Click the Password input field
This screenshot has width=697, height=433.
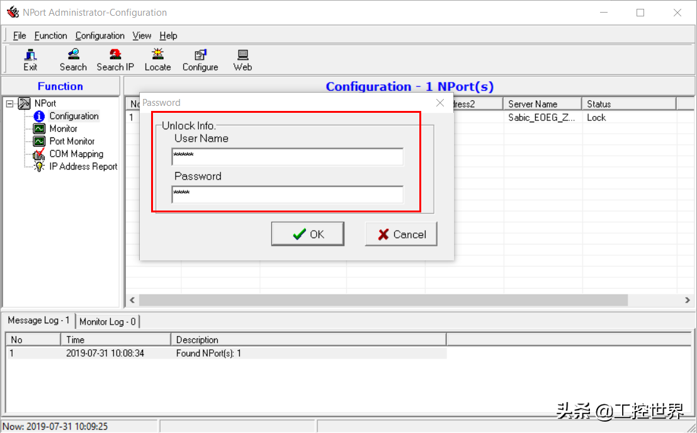tap(287, 194)
